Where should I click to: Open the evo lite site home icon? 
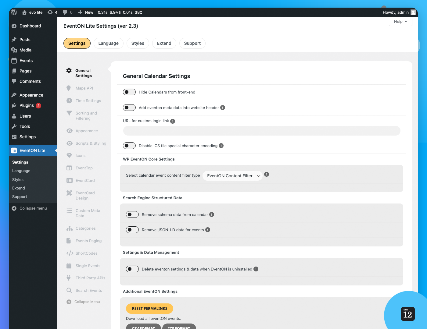pos(24,12)
